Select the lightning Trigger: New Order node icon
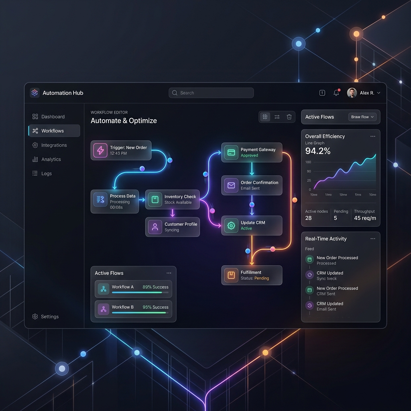The width and height of the screenshot is (411, 411). point(100,150)
